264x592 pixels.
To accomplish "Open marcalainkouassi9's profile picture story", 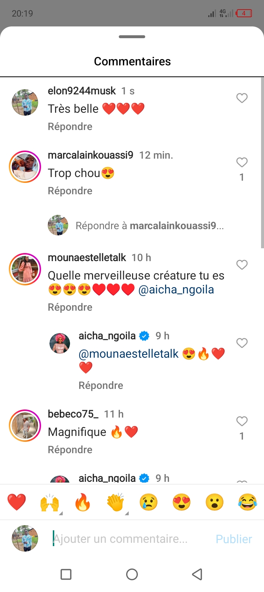I will [25, 167].
